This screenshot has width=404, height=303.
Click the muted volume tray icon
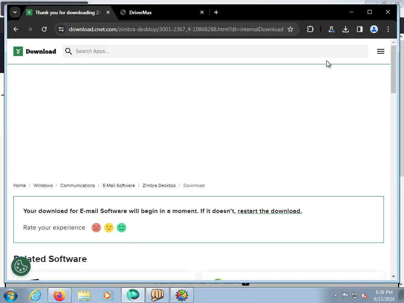point(364,296)
